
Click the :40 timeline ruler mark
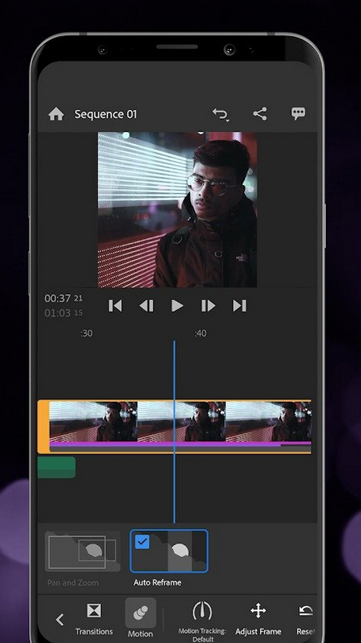200,334
